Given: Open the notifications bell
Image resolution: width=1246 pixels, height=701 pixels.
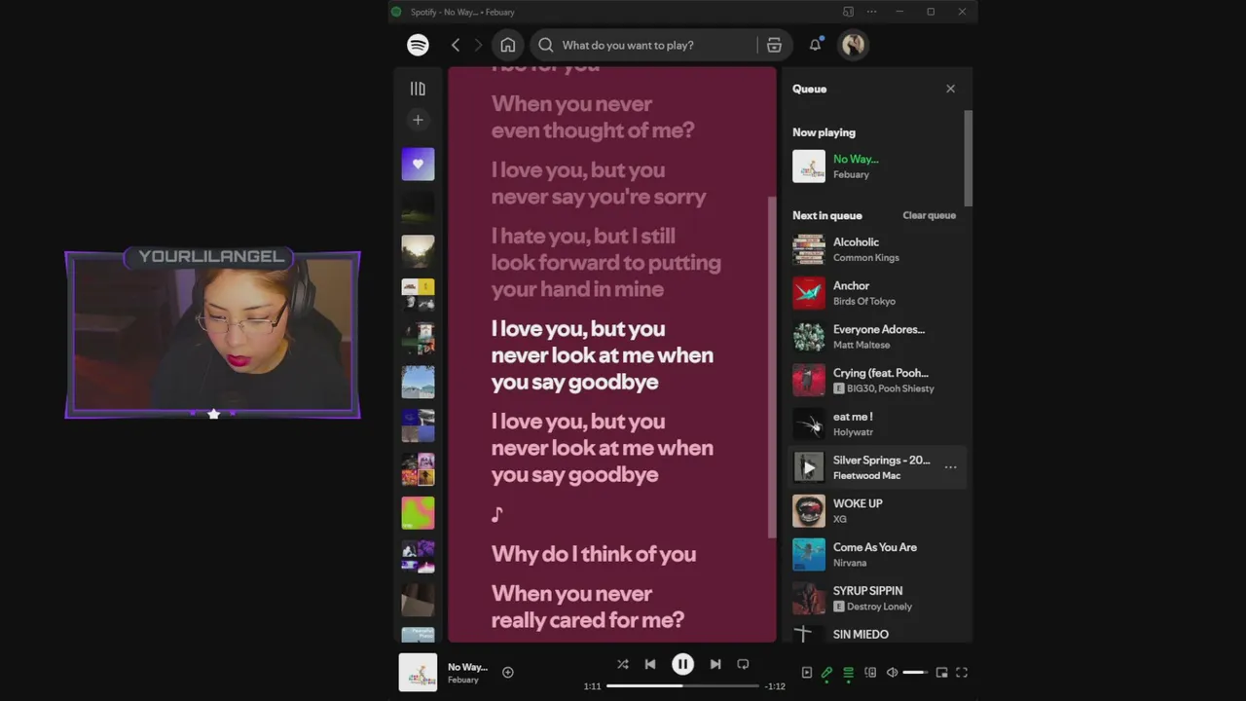Looking at the screenshot, I should [816, 45].
